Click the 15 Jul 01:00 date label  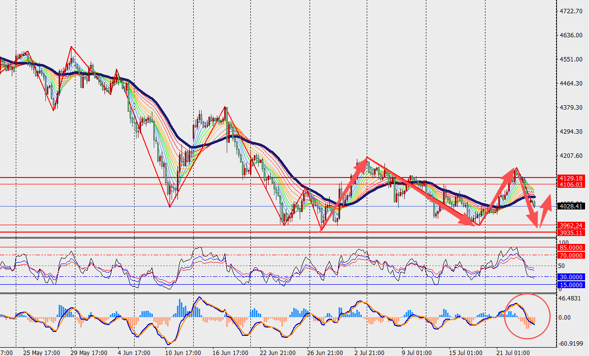pos(465,353)
